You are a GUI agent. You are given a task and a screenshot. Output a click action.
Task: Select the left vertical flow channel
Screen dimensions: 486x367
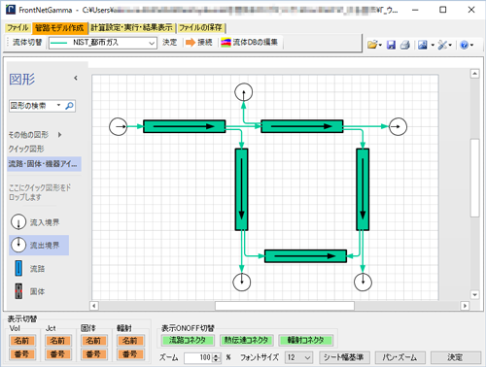click(242, 189)
